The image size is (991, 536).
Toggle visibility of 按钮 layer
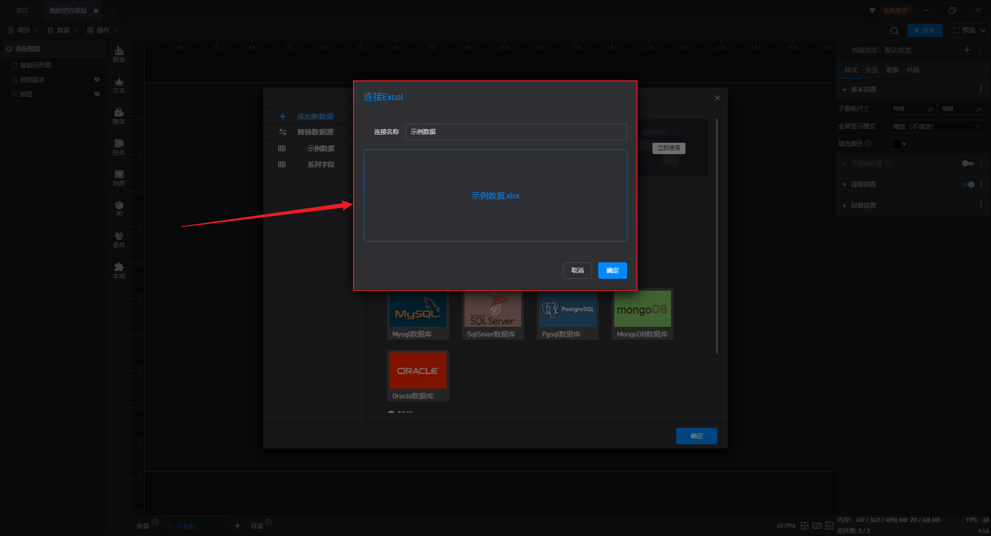pos(97,94)
